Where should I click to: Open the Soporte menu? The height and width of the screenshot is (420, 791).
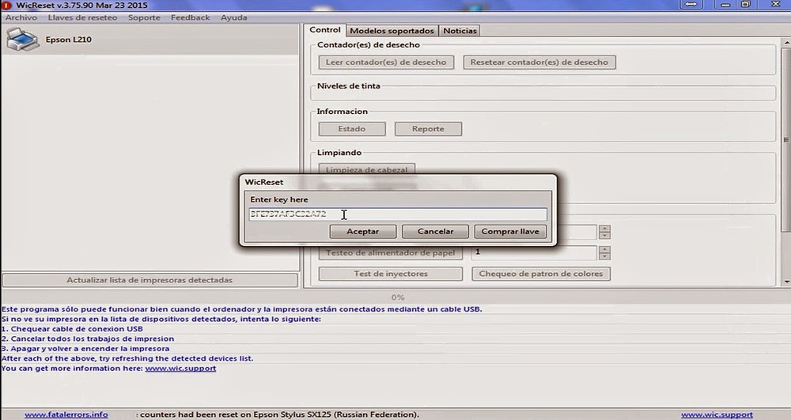(x=144, y=17)
